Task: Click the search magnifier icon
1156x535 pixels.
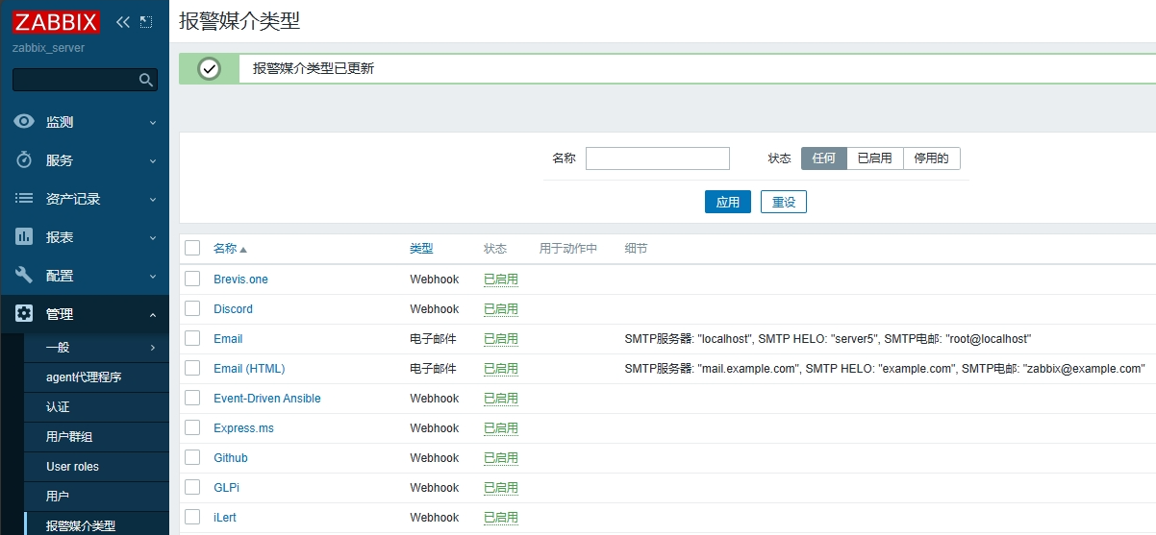Action: click(146, 80)
